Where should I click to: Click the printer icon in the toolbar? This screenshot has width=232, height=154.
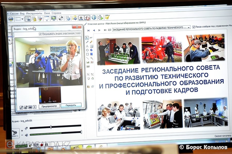tap(11, 19)
